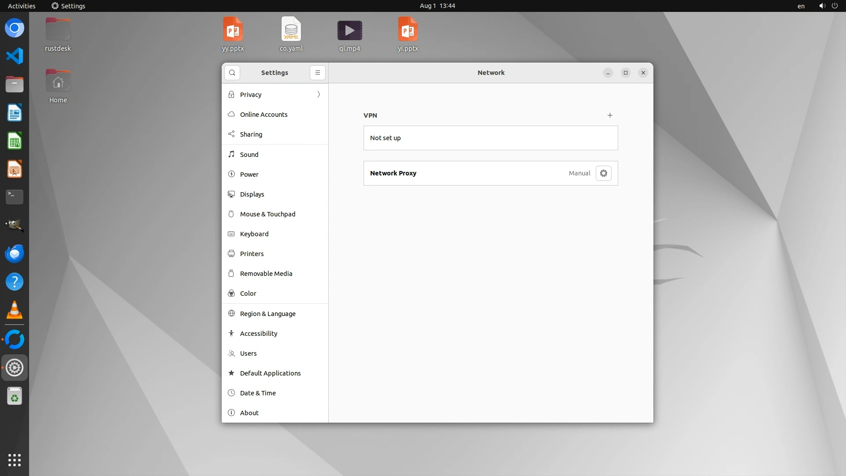
Task: Click the Printers sidebar icon
Action: (231, 254)
